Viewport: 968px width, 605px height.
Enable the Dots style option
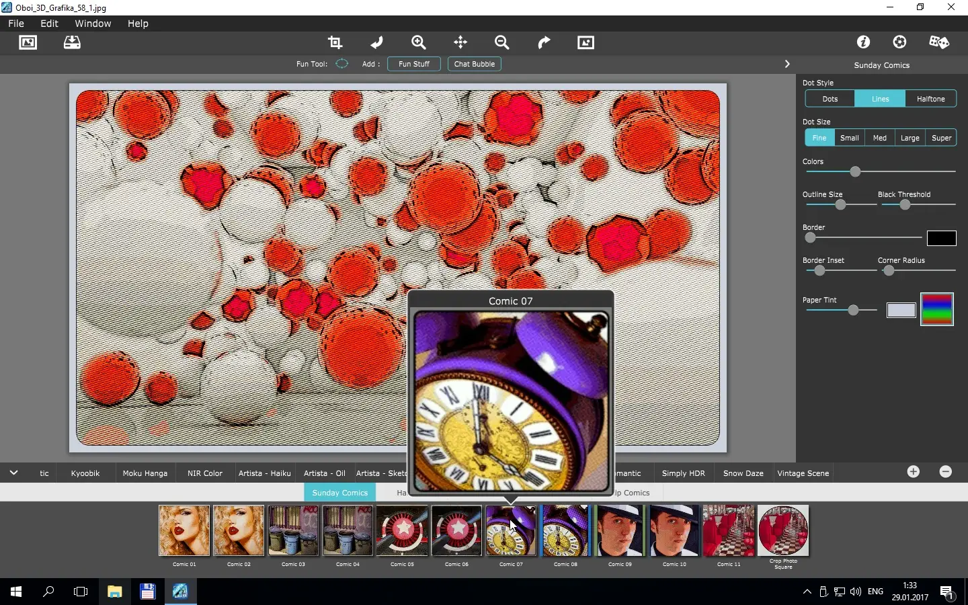tap(830, 99)
